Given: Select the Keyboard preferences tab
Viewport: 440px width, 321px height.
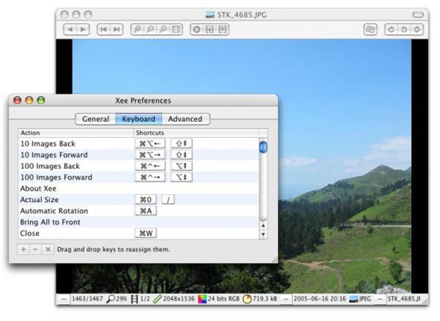Looking at the screenshot, I should (x=138, y=119).
